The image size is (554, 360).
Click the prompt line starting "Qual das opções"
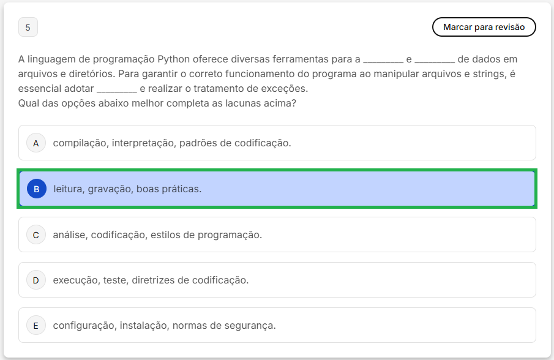(157, 103)
